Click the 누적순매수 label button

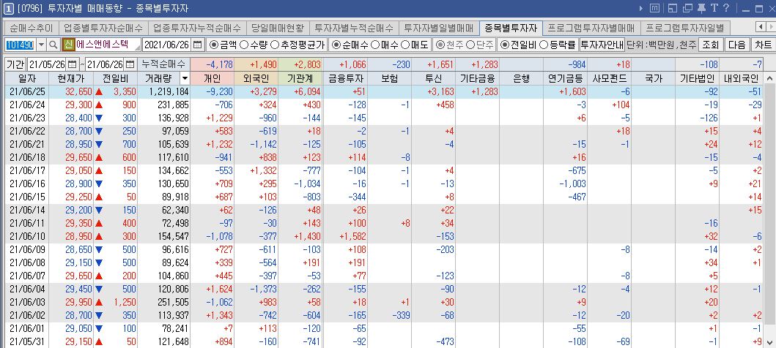163,64
